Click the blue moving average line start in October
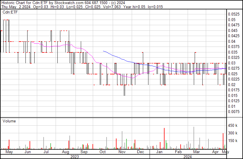Image resolution: width=243 pixels, height=159 pixels. click(x=104, y=51)
